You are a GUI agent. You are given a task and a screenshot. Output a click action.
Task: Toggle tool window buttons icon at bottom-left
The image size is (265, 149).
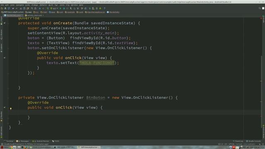[x=2, y=144]
